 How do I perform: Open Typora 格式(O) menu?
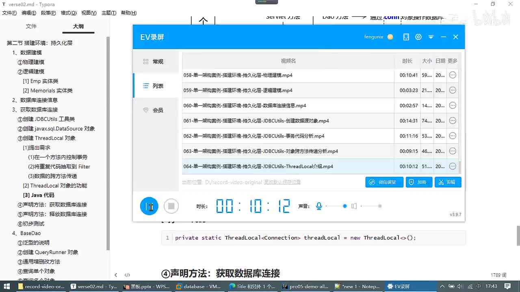tap(69, 13)
